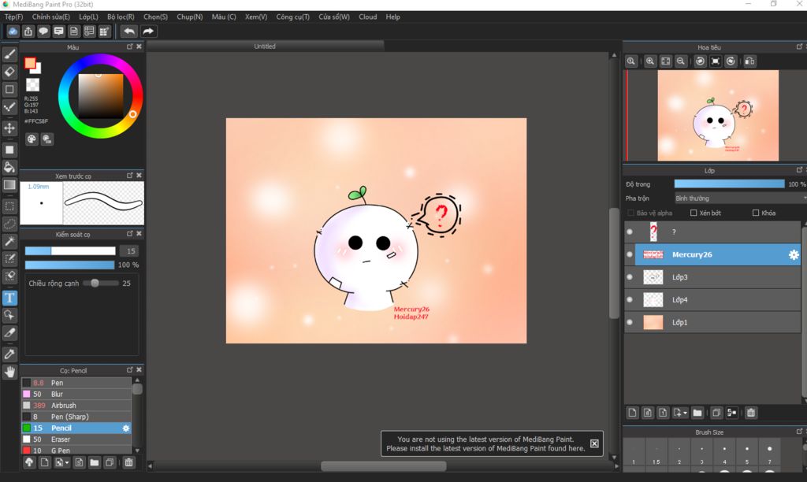Toggle the Khóa checkbox
807x482 pixels.
coord(756,213)
